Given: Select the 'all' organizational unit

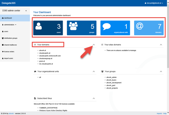Looking at the screenshot, I should tap(40, 77).
